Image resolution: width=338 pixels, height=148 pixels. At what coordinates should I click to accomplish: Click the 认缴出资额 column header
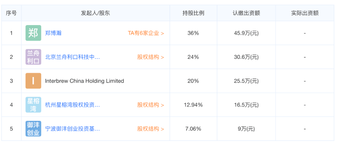(246, 13)
